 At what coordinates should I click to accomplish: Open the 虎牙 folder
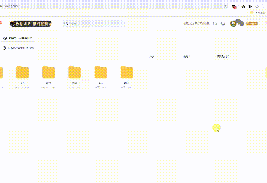[x=75, y=72]
